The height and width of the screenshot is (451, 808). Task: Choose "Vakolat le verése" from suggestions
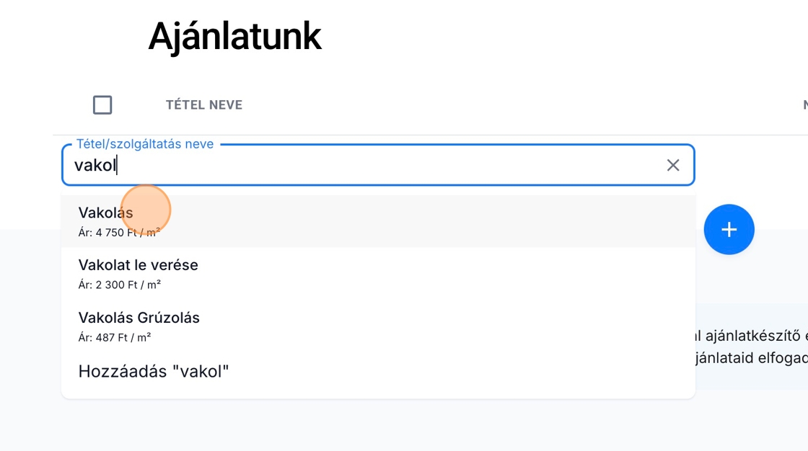tap(139, 265)
